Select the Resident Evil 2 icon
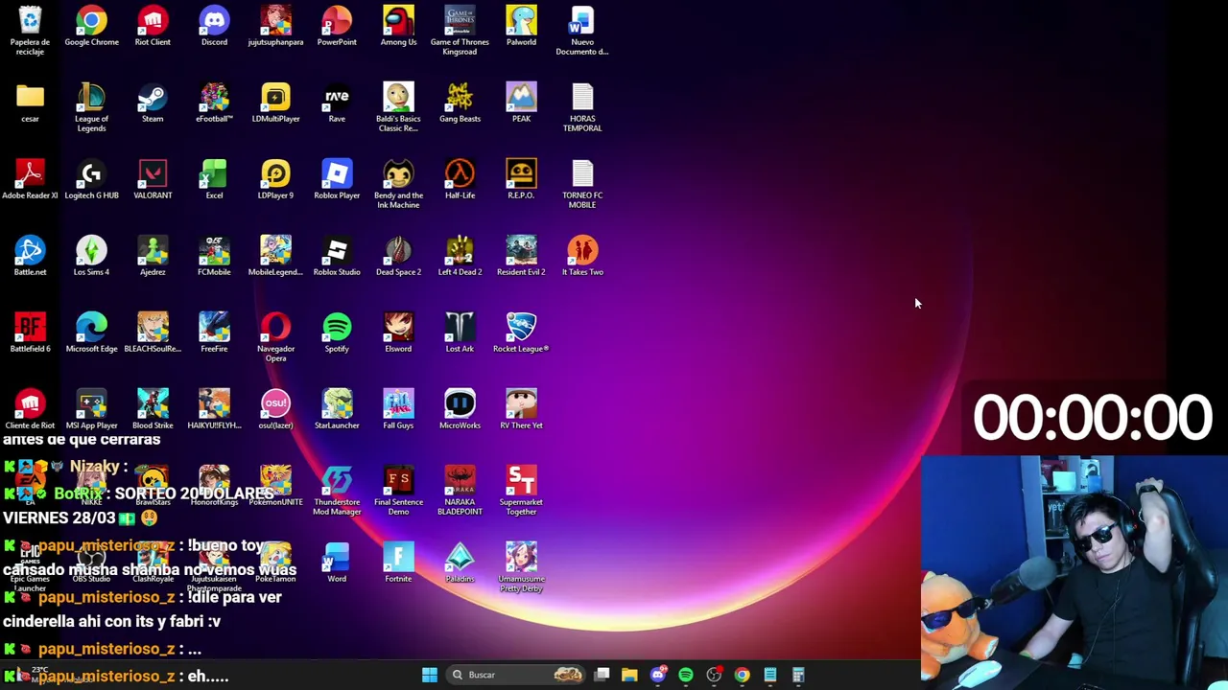 click(x=521, y=256)
